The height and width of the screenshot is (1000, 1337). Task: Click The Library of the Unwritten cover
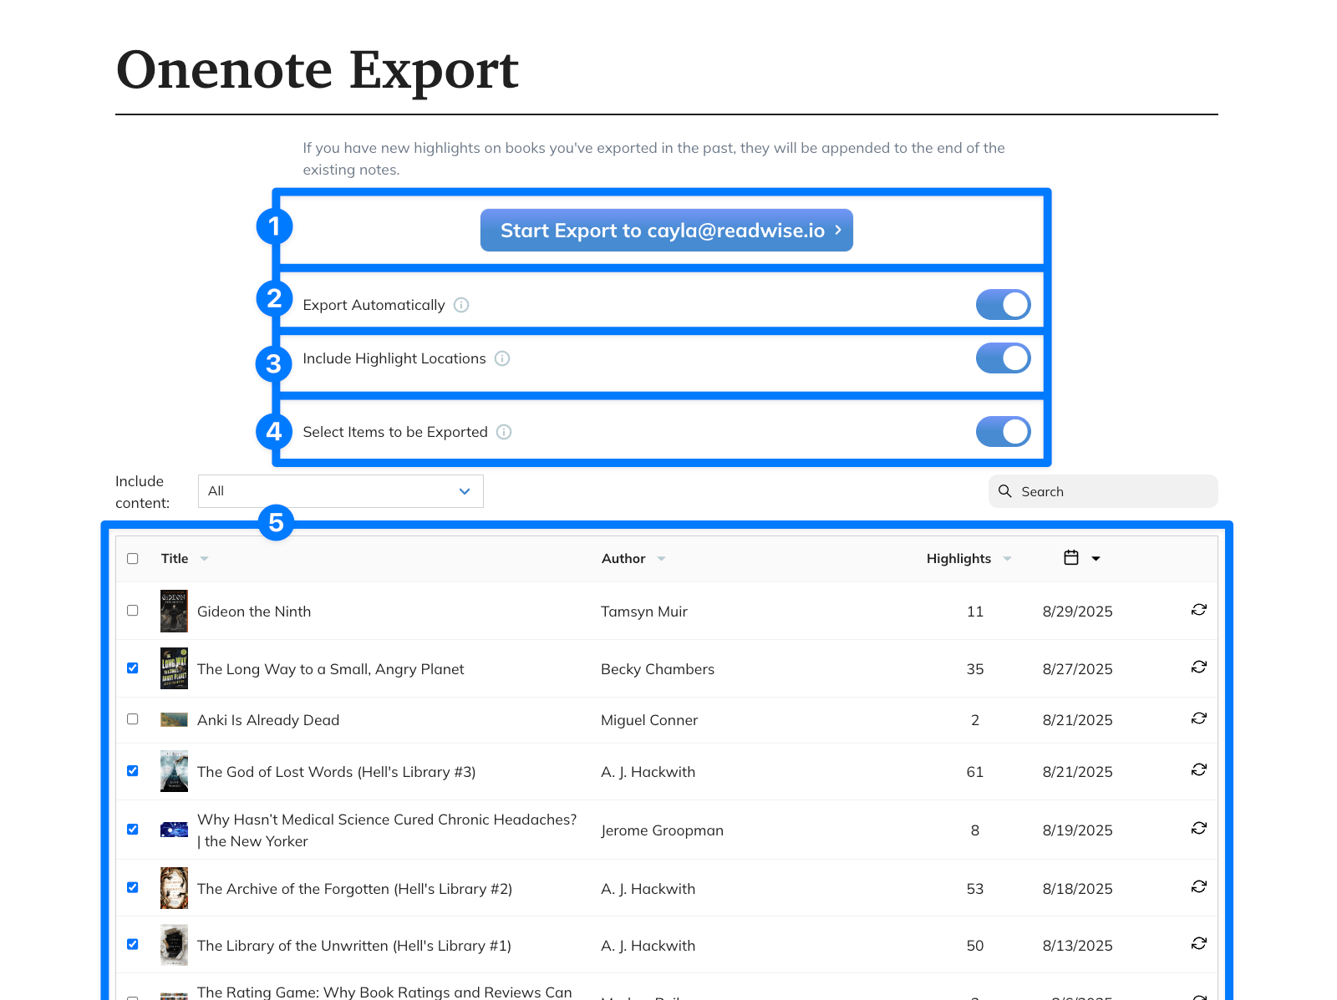point(174,945)
